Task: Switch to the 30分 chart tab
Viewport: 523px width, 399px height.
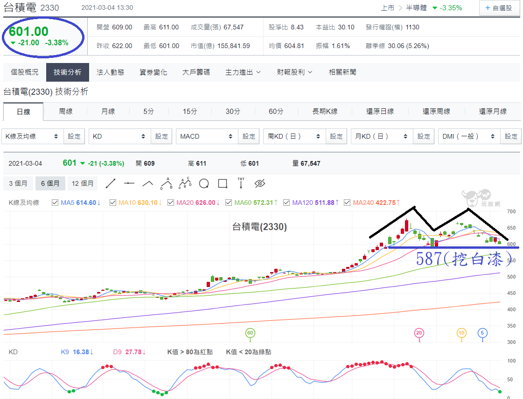Action: pyautogui.click(x=233, y=112)
